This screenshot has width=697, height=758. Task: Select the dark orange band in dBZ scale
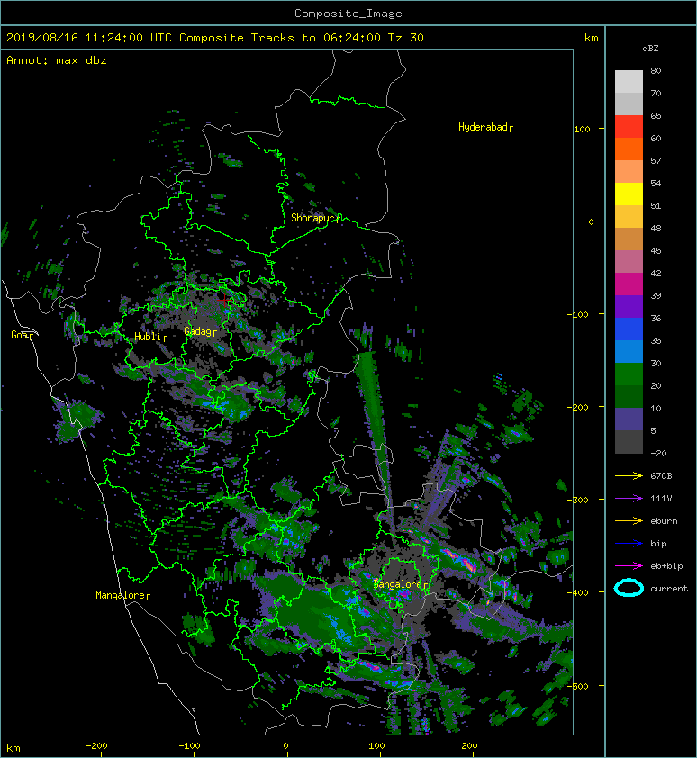click(629, 149)
